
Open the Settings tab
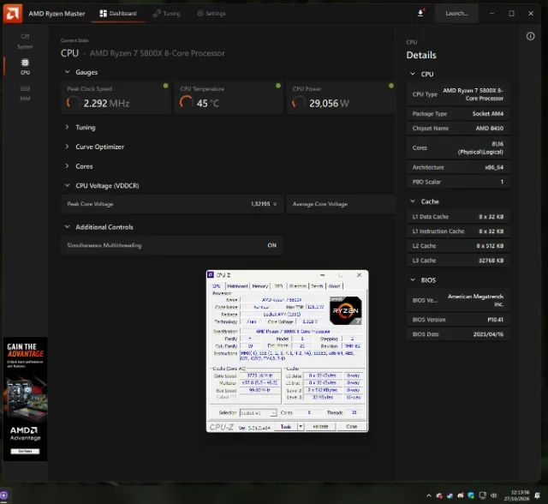(211, 14)
